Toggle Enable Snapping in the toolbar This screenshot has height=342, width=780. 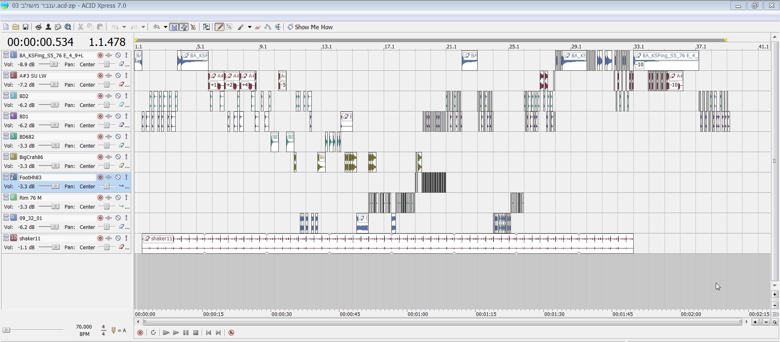pos(156,27)
